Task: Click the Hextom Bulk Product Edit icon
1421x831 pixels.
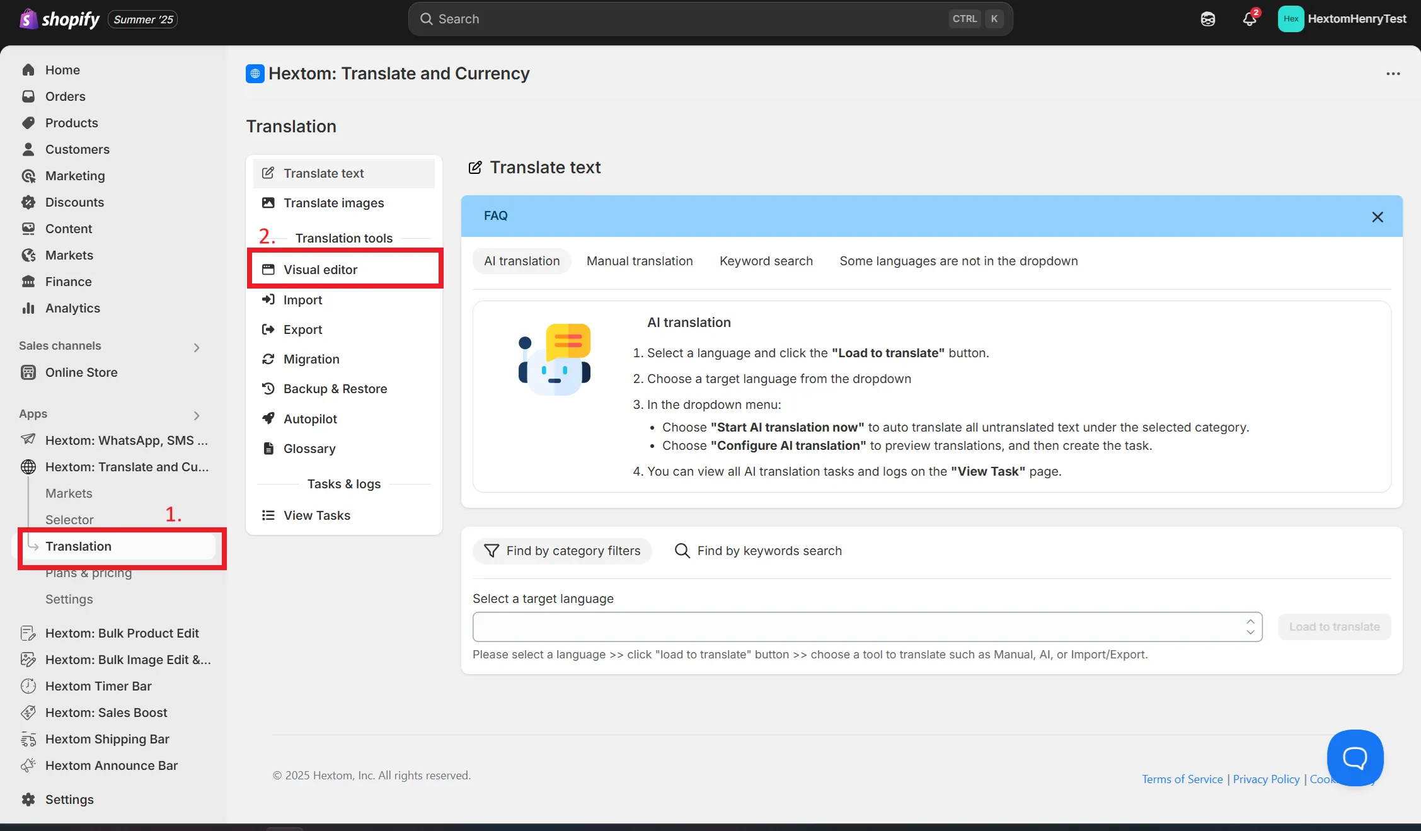Action: pyautogui.click(x=28, y=633)
